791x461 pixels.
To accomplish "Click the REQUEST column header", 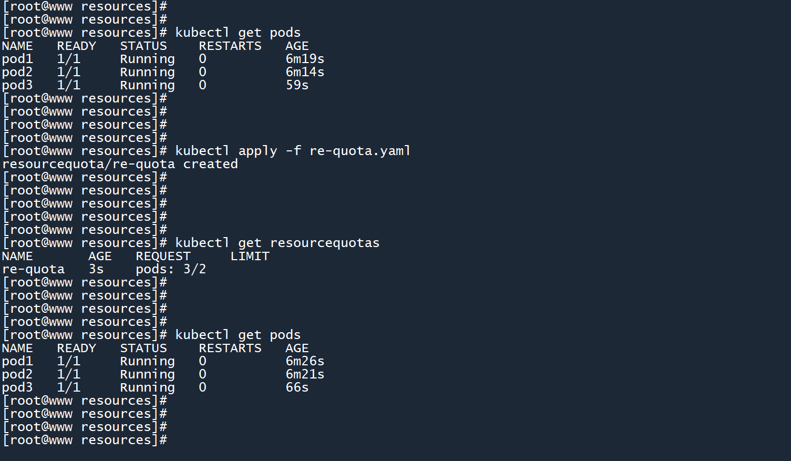I will click(x=163, y=256).
